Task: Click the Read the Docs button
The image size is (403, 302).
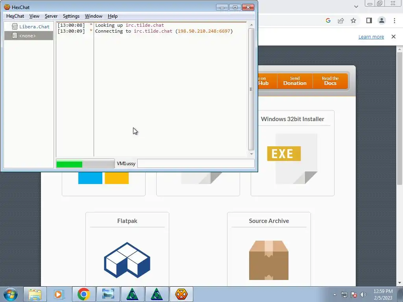Action: (x=330, y=81)
